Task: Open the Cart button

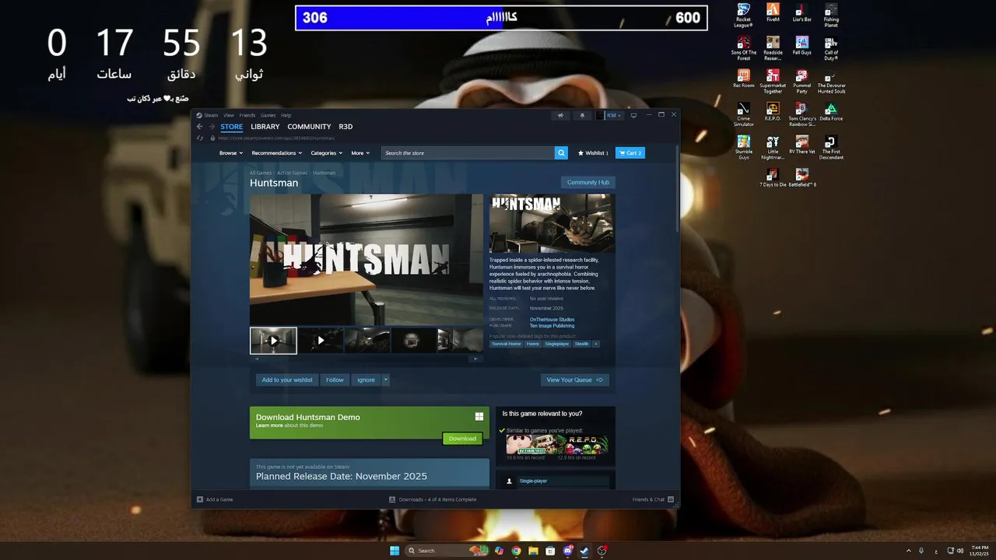Action: [x=630, y=153]
